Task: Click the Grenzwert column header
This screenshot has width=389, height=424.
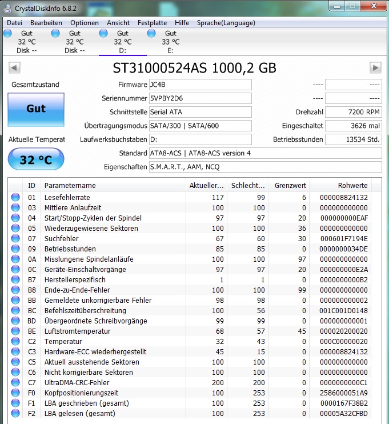Action: tap(289, 186)
